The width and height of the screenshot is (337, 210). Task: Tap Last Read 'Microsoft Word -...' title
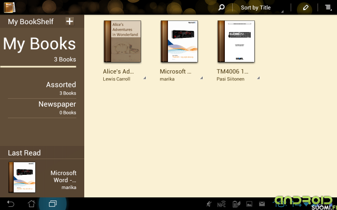(x=63, y=176)
